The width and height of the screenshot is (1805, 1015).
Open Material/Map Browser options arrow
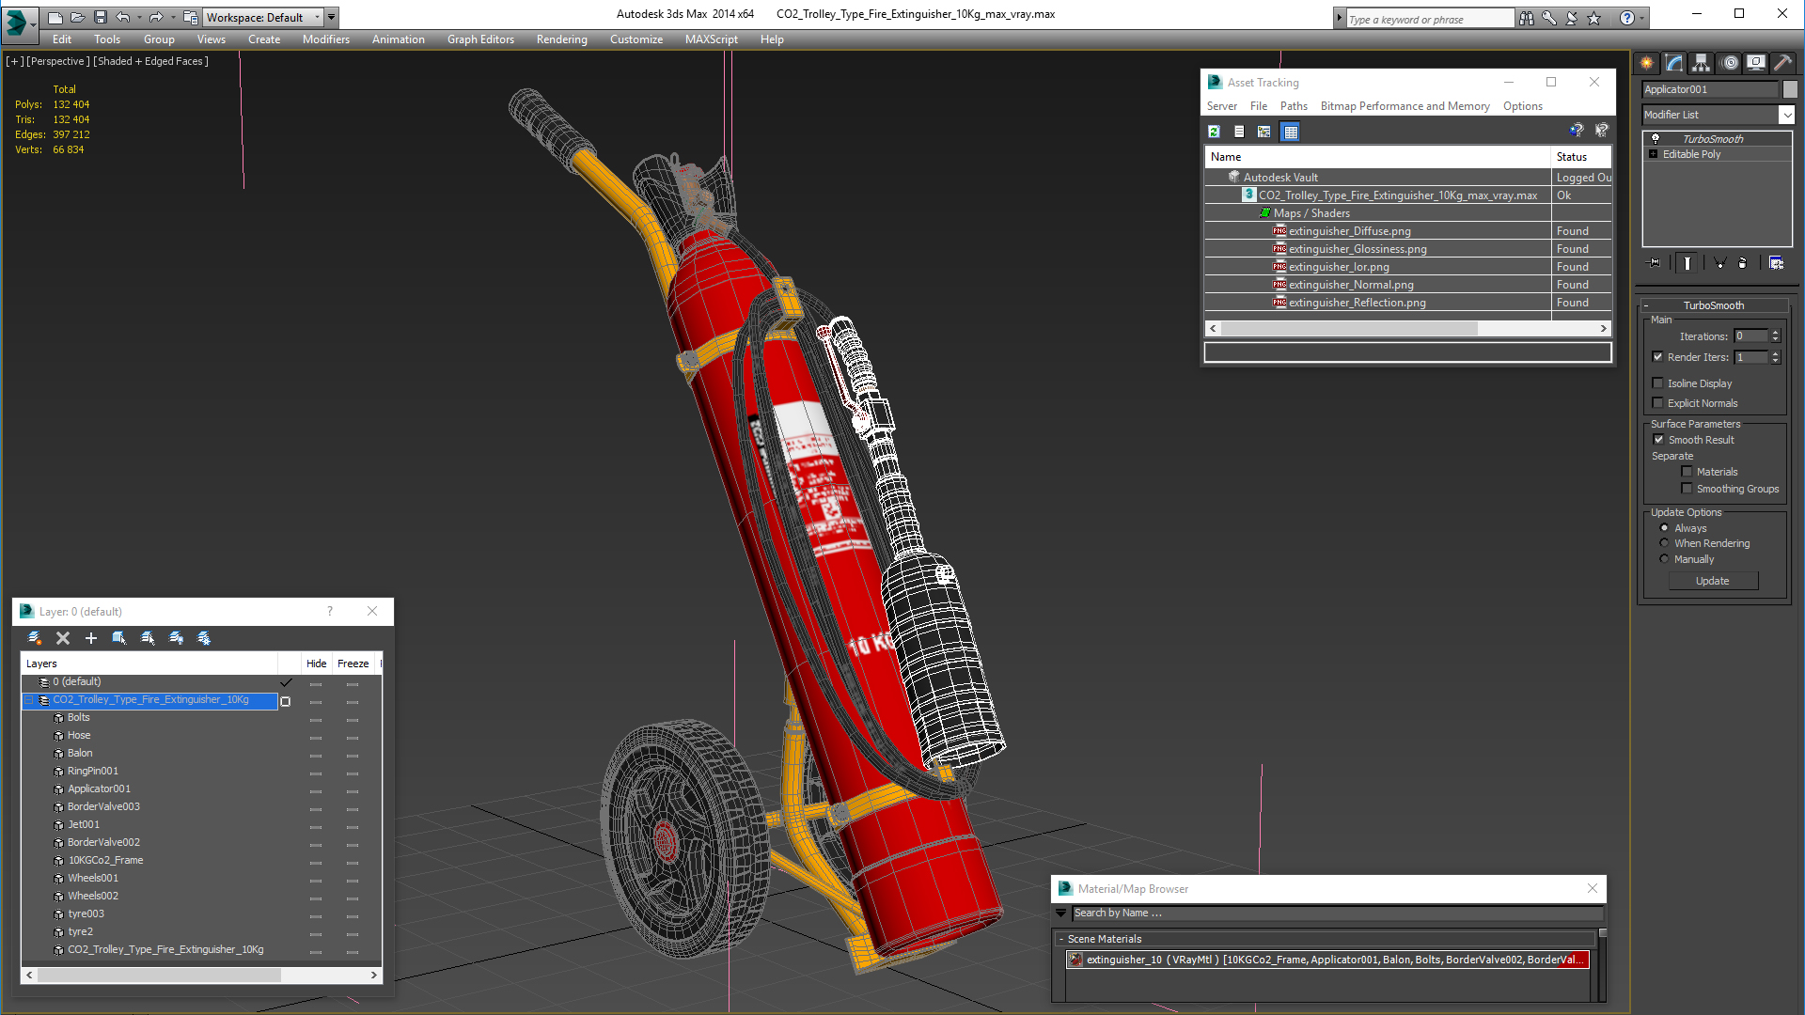click(x=1061, y=913)
